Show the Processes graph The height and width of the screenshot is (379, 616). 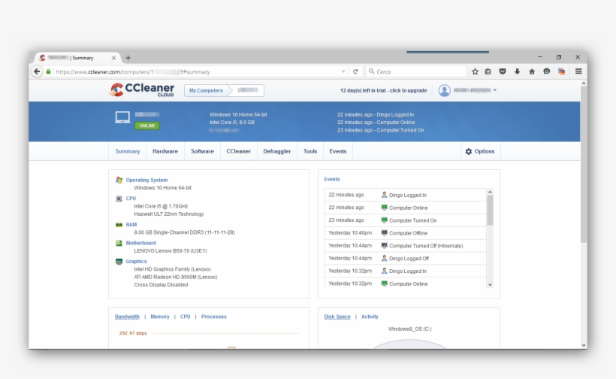(213, 317)
